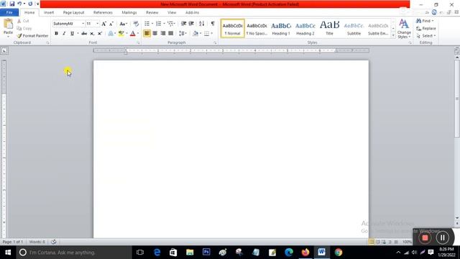Click the Text Effects icon

point(111,34)
